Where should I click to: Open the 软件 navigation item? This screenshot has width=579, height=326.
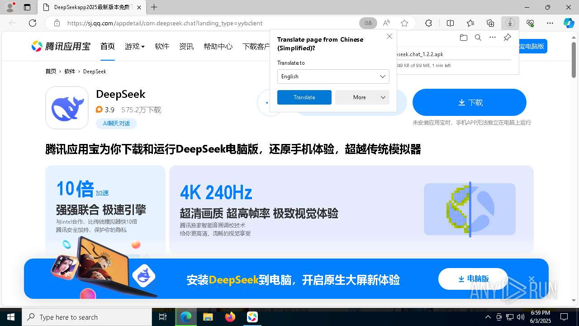(162, 46)
